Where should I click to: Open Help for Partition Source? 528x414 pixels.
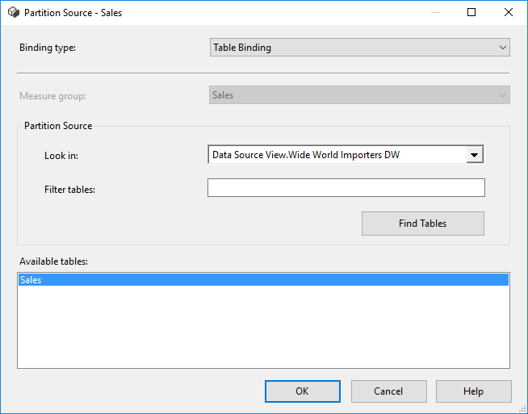[473, 391]
